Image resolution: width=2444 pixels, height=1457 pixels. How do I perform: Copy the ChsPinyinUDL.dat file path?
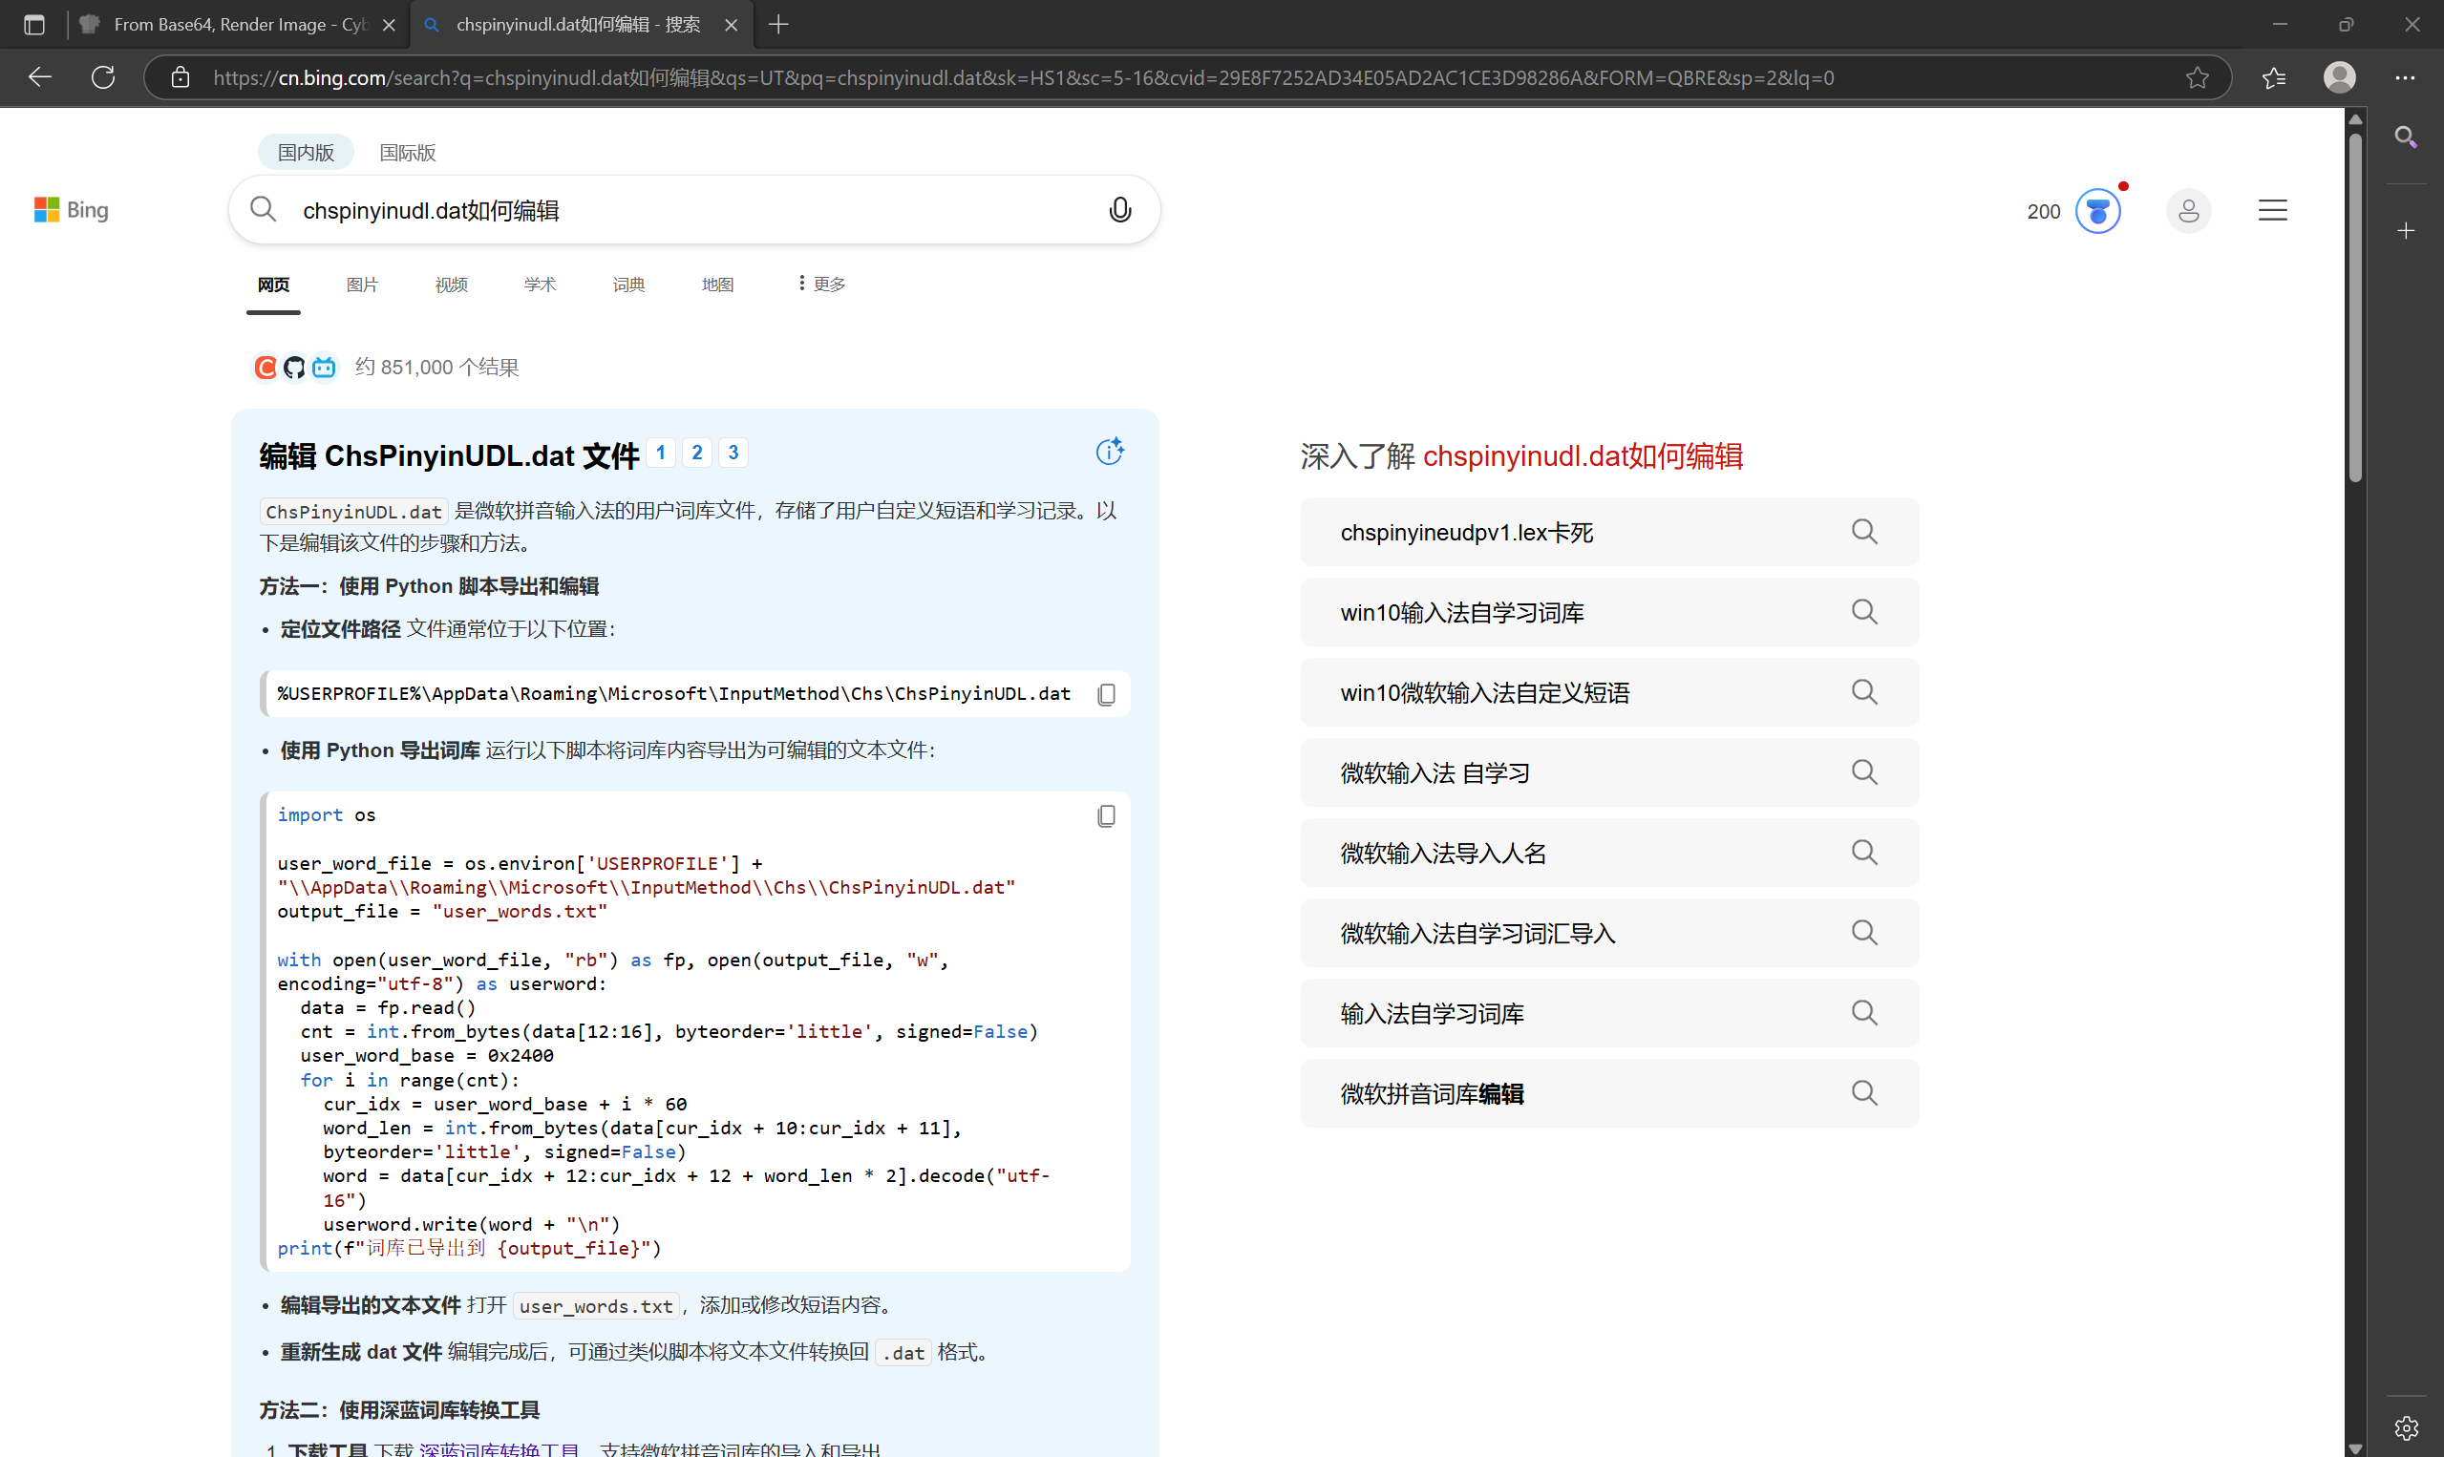point(1106,693)
